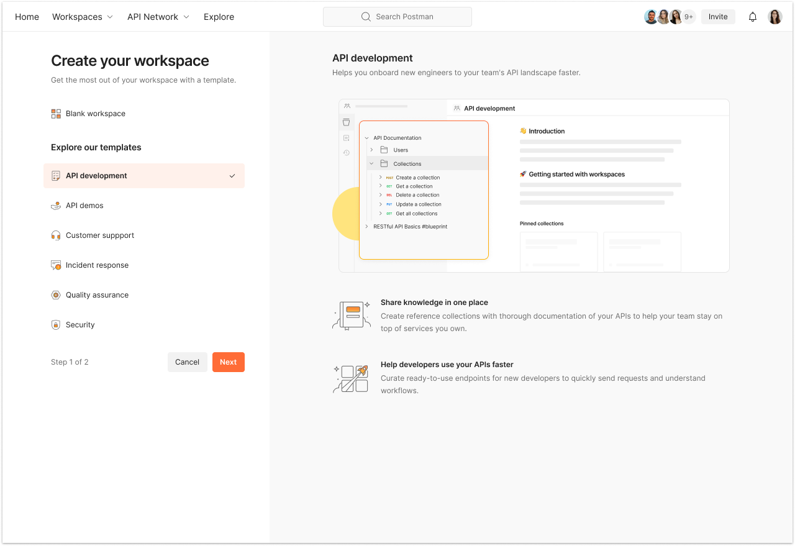
Task: Open the Invite dialog
Action: pyautogui.click(x=718, y=17)
